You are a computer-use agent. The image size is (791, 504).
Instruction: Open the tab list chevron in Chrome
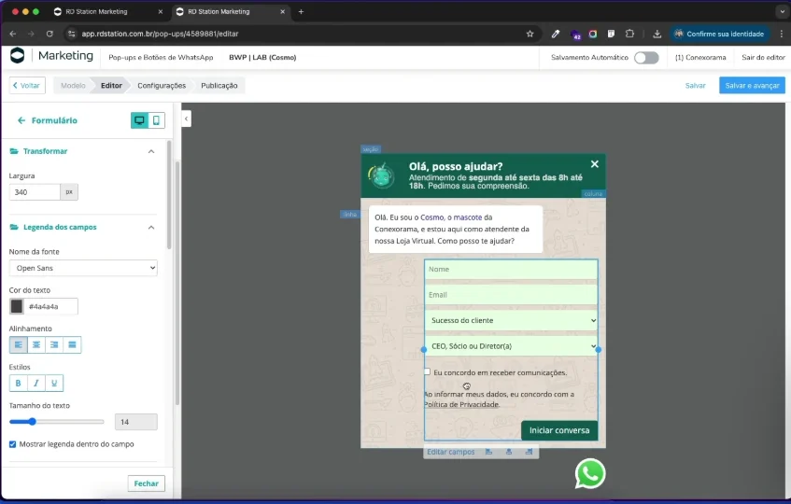click(x=783, y=11)
